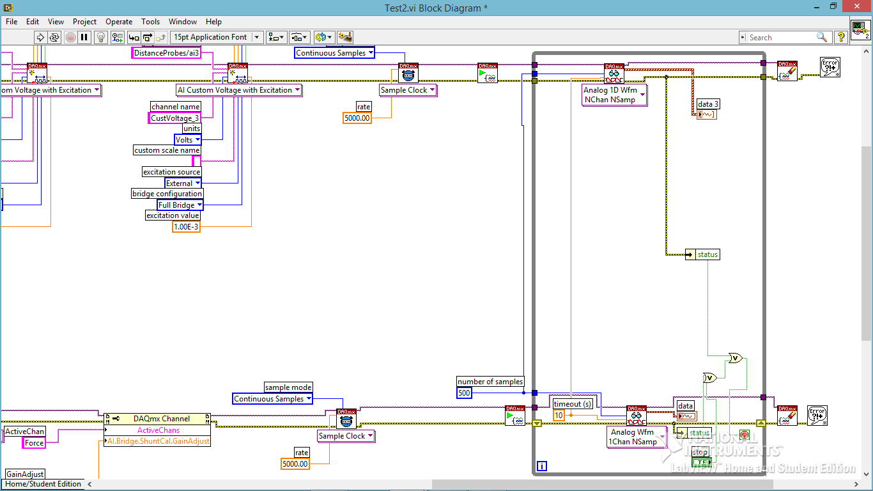The height and width of the screenshot is (491, 873).
Task: Click the DistanceProbes/ai3 channel constant
Action: point(166,53)
